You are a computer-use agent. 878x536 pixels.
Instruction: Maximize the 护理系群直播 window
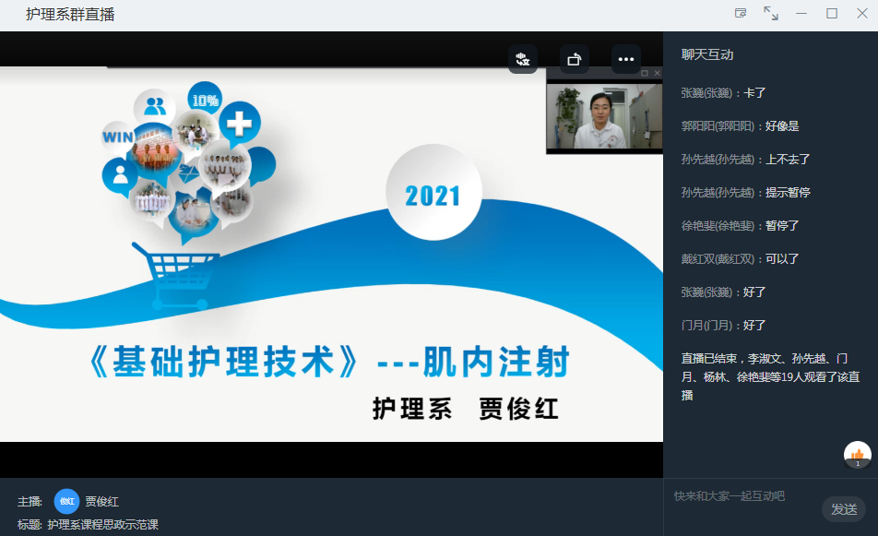click(832, 14)
